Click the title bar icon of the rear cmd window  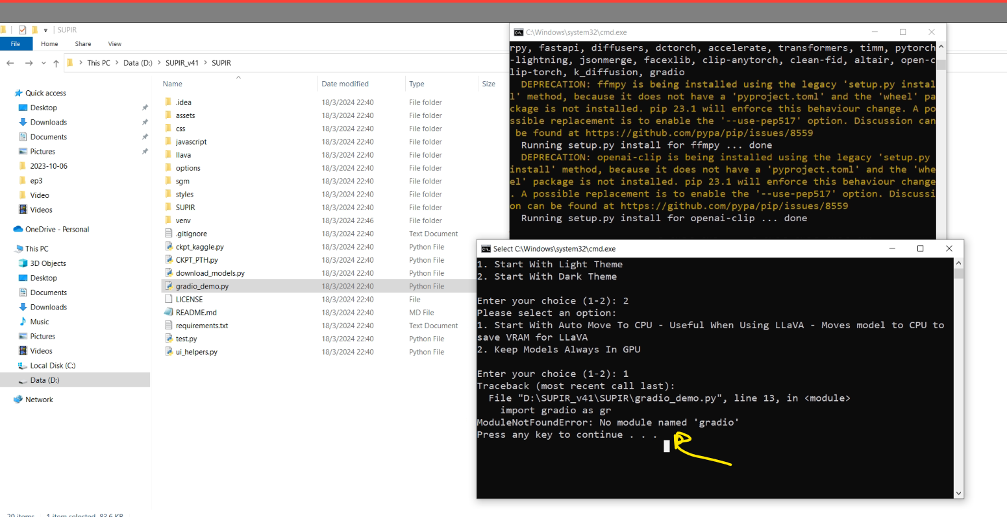tap(518, 32)
